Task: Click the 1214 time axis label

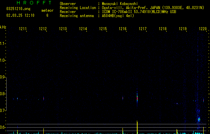Action: click(83, 29)
